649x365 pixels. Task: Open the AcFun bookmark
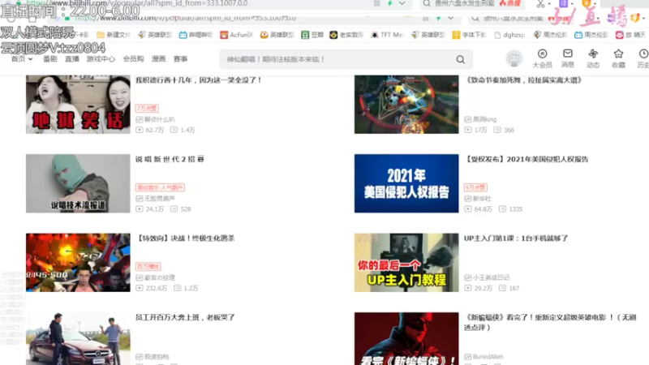click(236, 35)
